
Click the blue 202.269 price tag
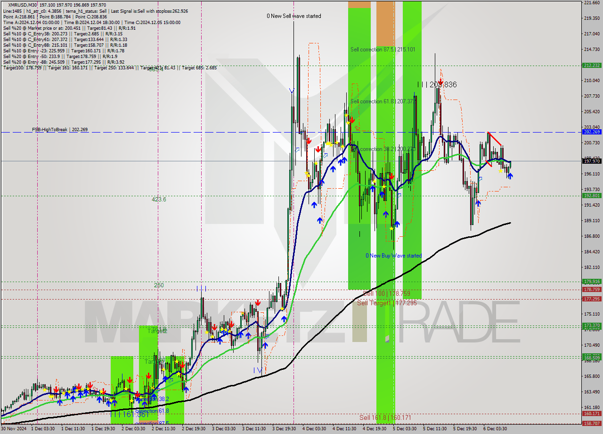(592, 132)
